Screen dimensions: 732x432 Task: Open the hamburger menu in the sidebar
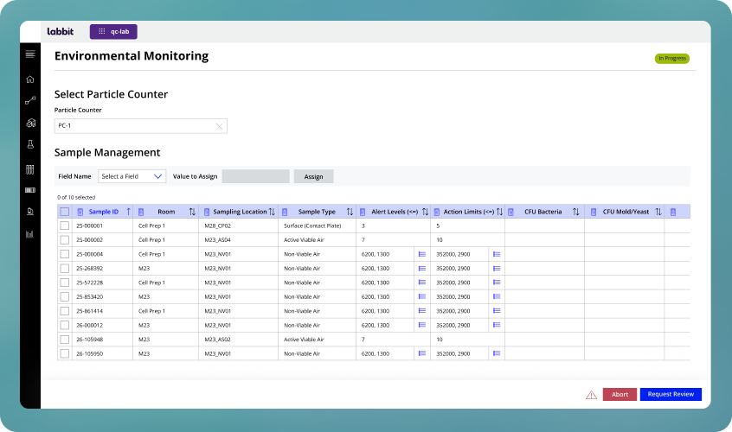[x=30, y=54]
